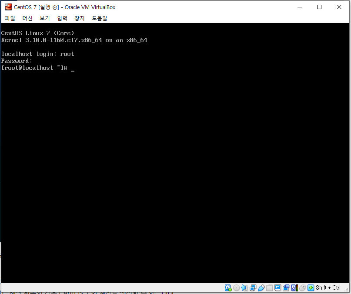Open the audio indicator icon in status bar
351x294 pixels.
(245, 288)
